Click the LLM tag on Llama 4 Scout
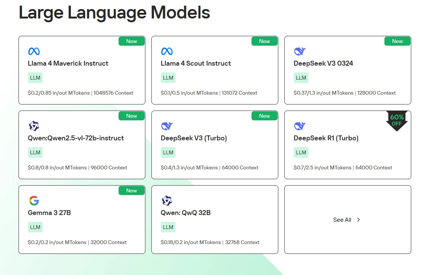This screenshot has height=275, width=432. [168, 78]
